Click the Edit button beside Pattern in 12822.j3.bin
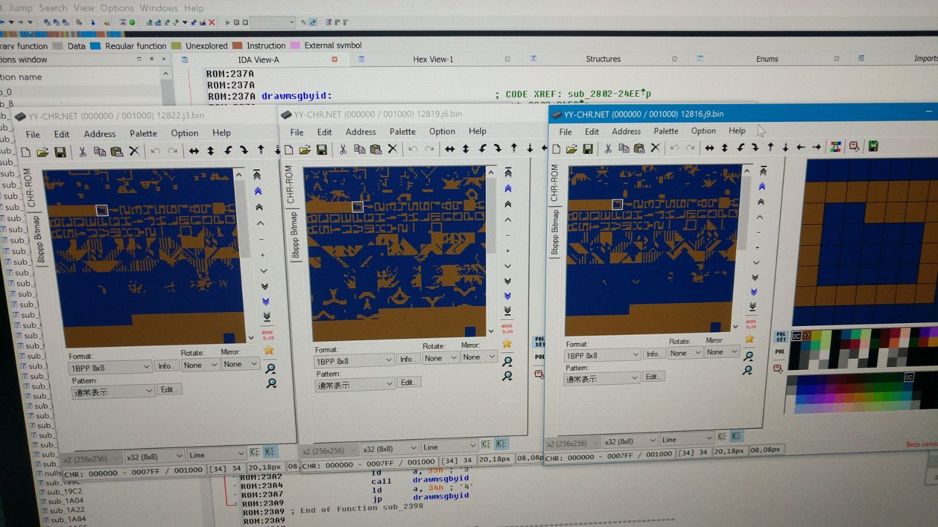This screenshot has width=938, height=527. click(x=167, y=390)
